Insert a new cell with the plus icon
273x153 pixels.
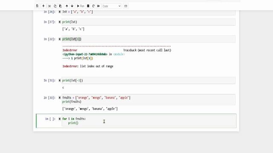[44, 6]
